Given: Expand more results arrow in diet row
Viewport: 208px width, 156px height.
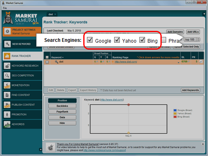Looking at the screenshot, I should (178, 63).
